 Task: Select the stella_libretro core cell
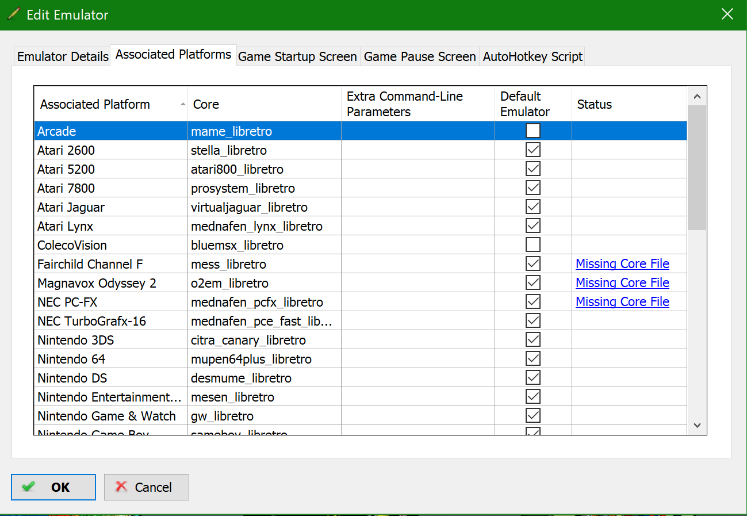pyautogui.click(x=265, y=150)
